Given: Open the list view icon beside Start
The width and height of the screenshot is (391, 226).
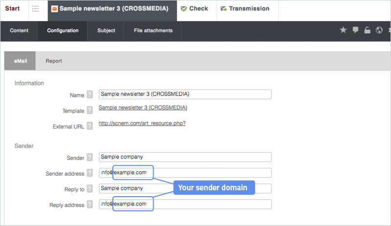Looking at the screenshot, I should [36, 9].
